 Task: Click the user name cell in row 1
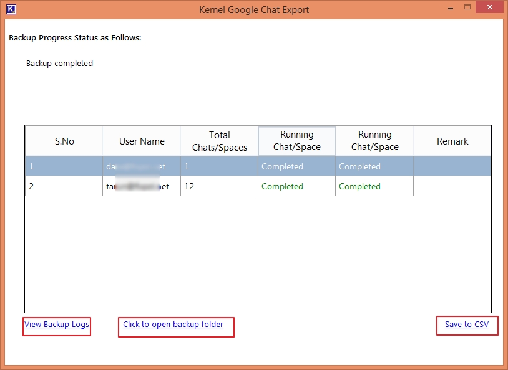142,166
